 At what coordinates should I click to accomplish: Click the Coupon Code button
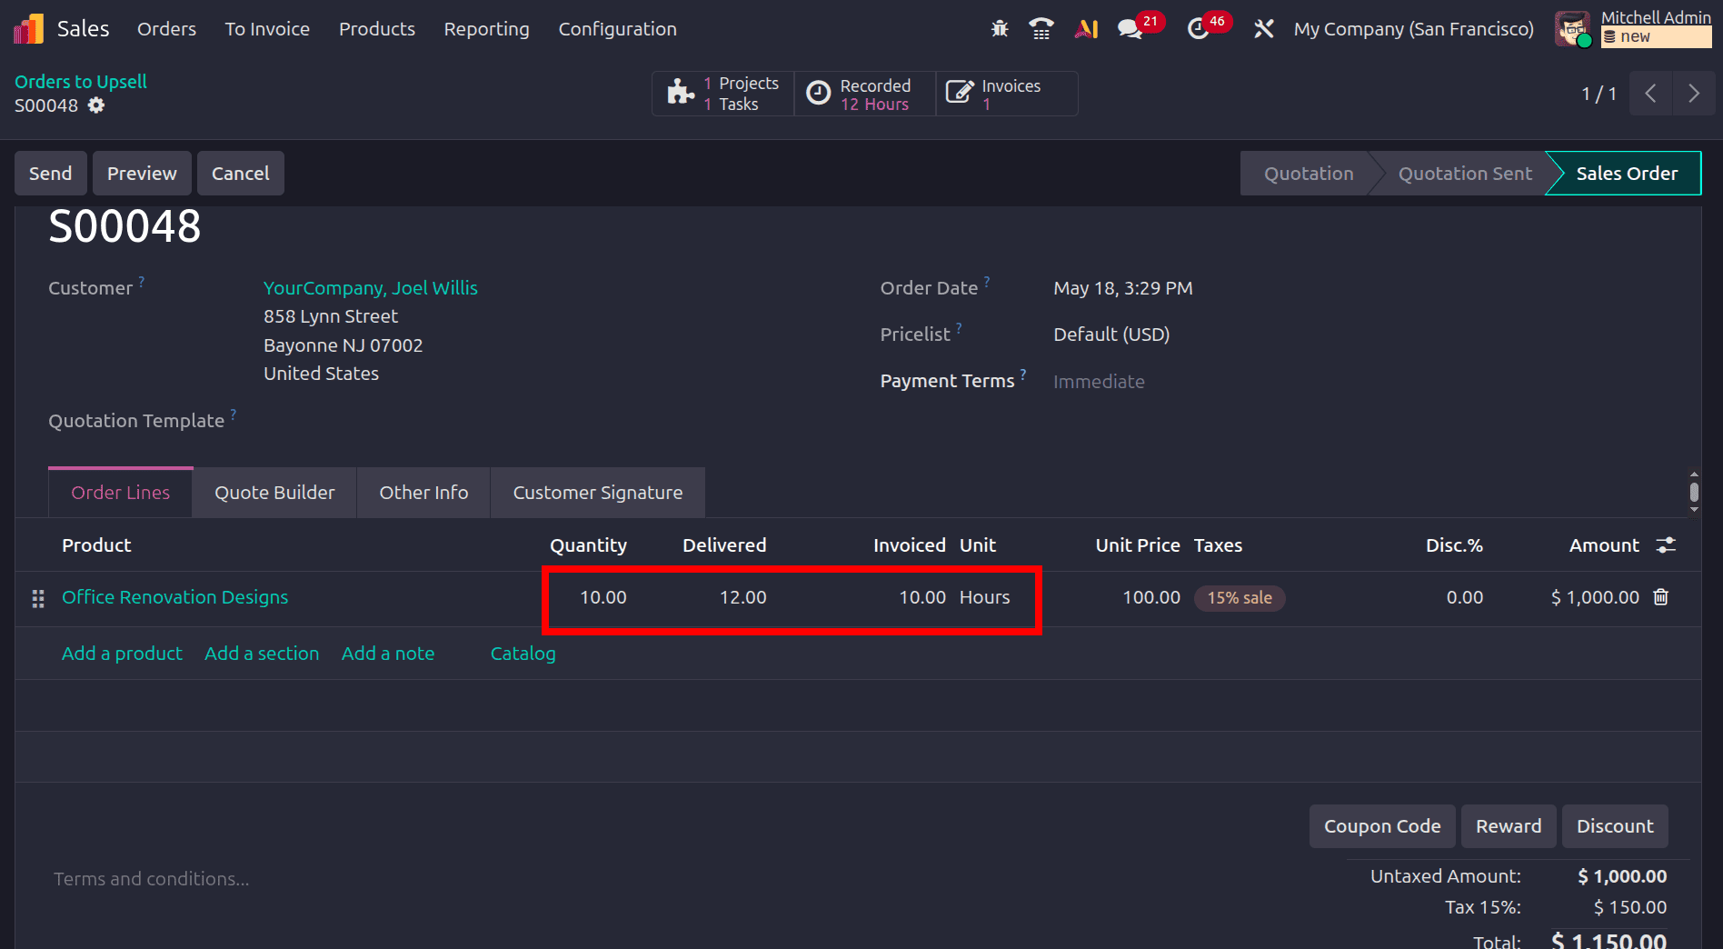click(1382, 826)
